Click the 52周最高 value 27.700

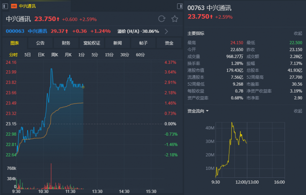(296, 77)
